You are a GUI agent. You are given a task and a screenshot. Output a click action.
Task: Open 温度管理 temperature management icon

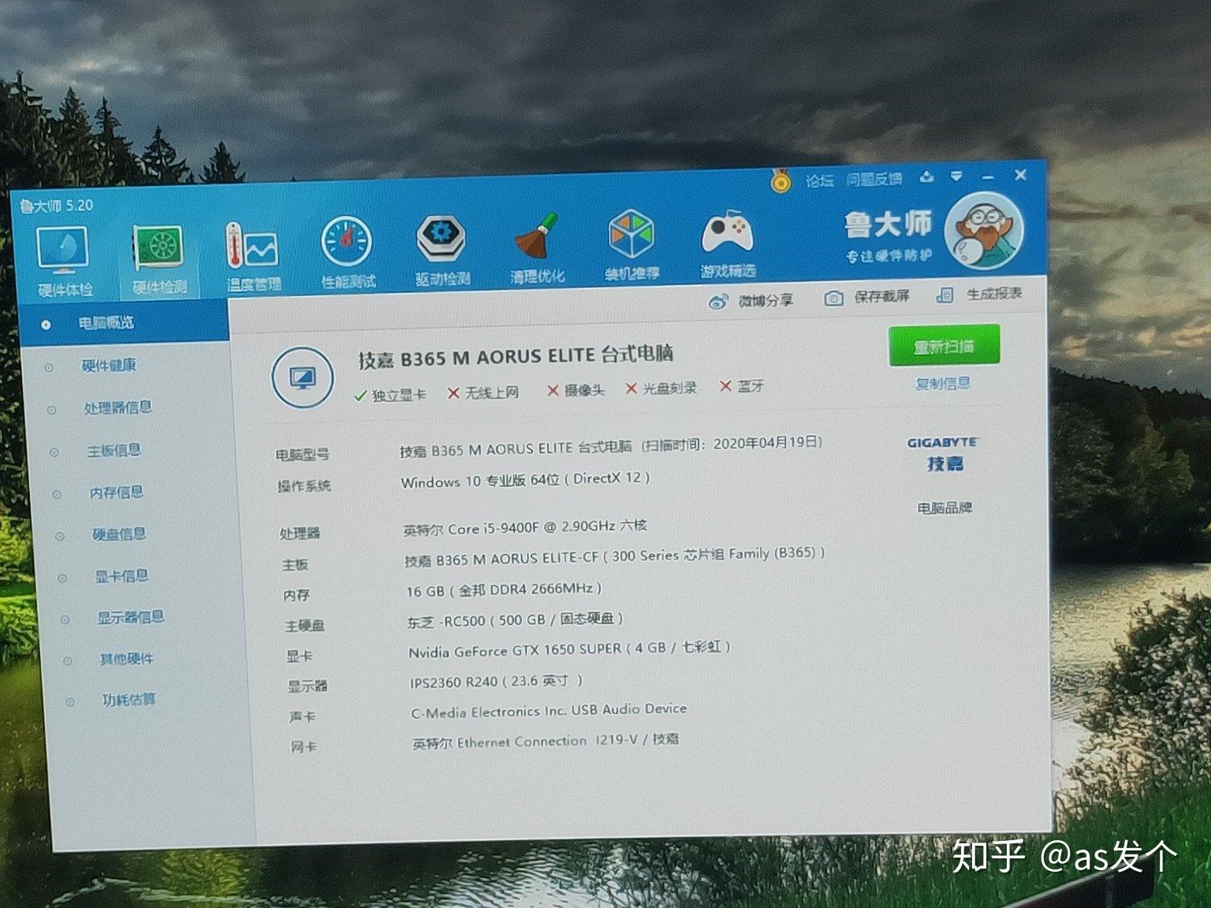(252, 256)
